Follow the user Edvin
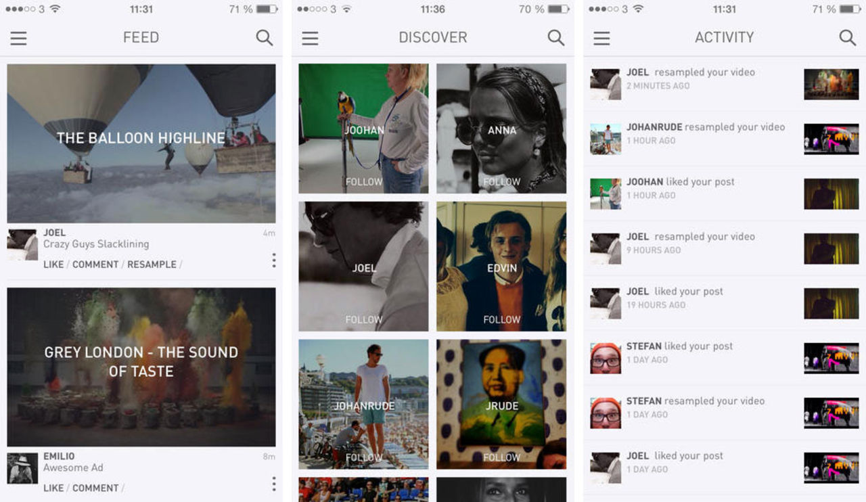Viewport: 866px width, 502px height. tap(501, 319)
